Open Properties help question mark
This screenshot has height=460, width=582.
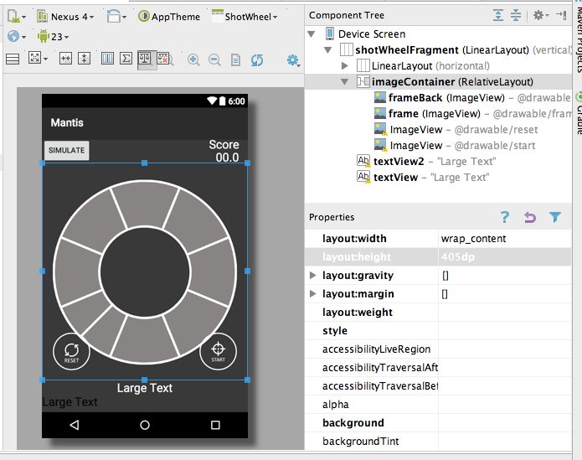505,217
